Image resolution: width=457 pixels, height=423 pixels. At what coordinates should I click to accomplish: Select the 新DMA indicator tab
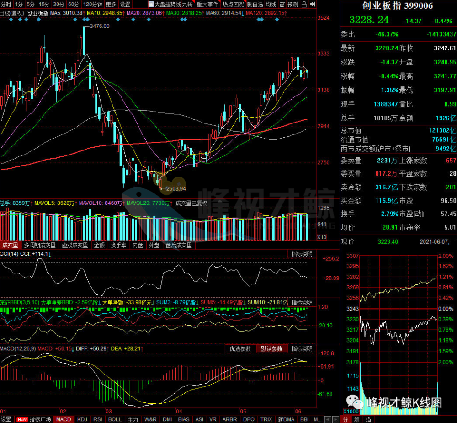(x=286, y=419)
